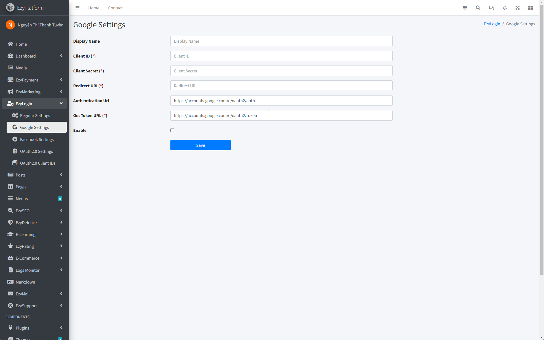
Task: Open user profile Nguyễn Thị Thanh Tuyền
Action: pos(41,25)
